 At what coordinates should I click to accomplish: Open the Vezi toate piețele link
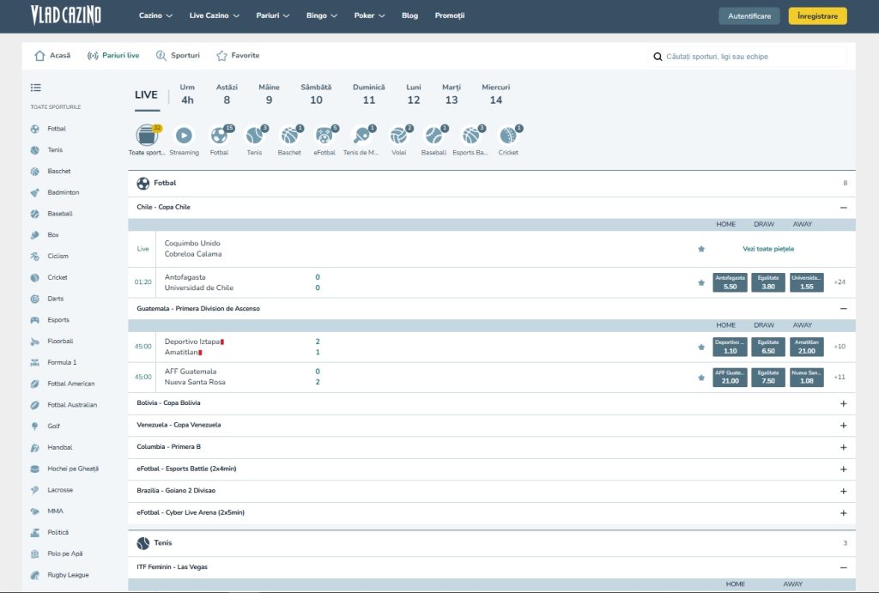coord(768,249)
